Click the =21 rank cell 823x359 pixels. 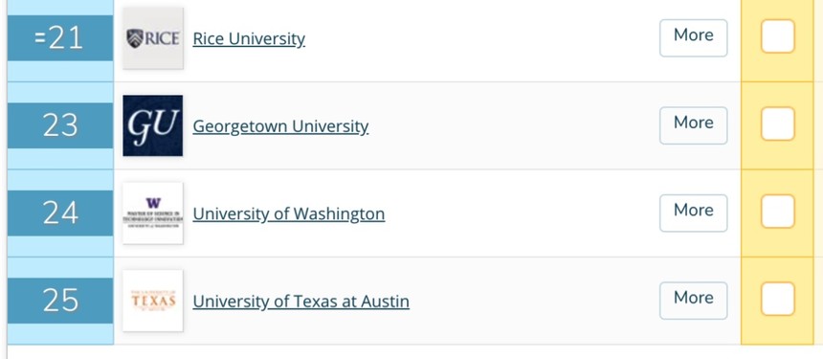[60, 37]
